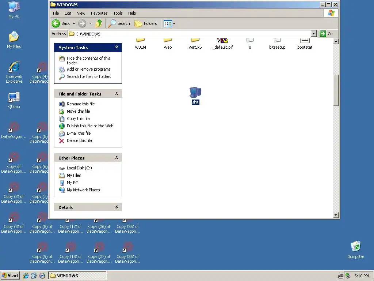Select the file named 0
Image resolution: width=374 pixels, height=281 pixels.
pos(250,44)
